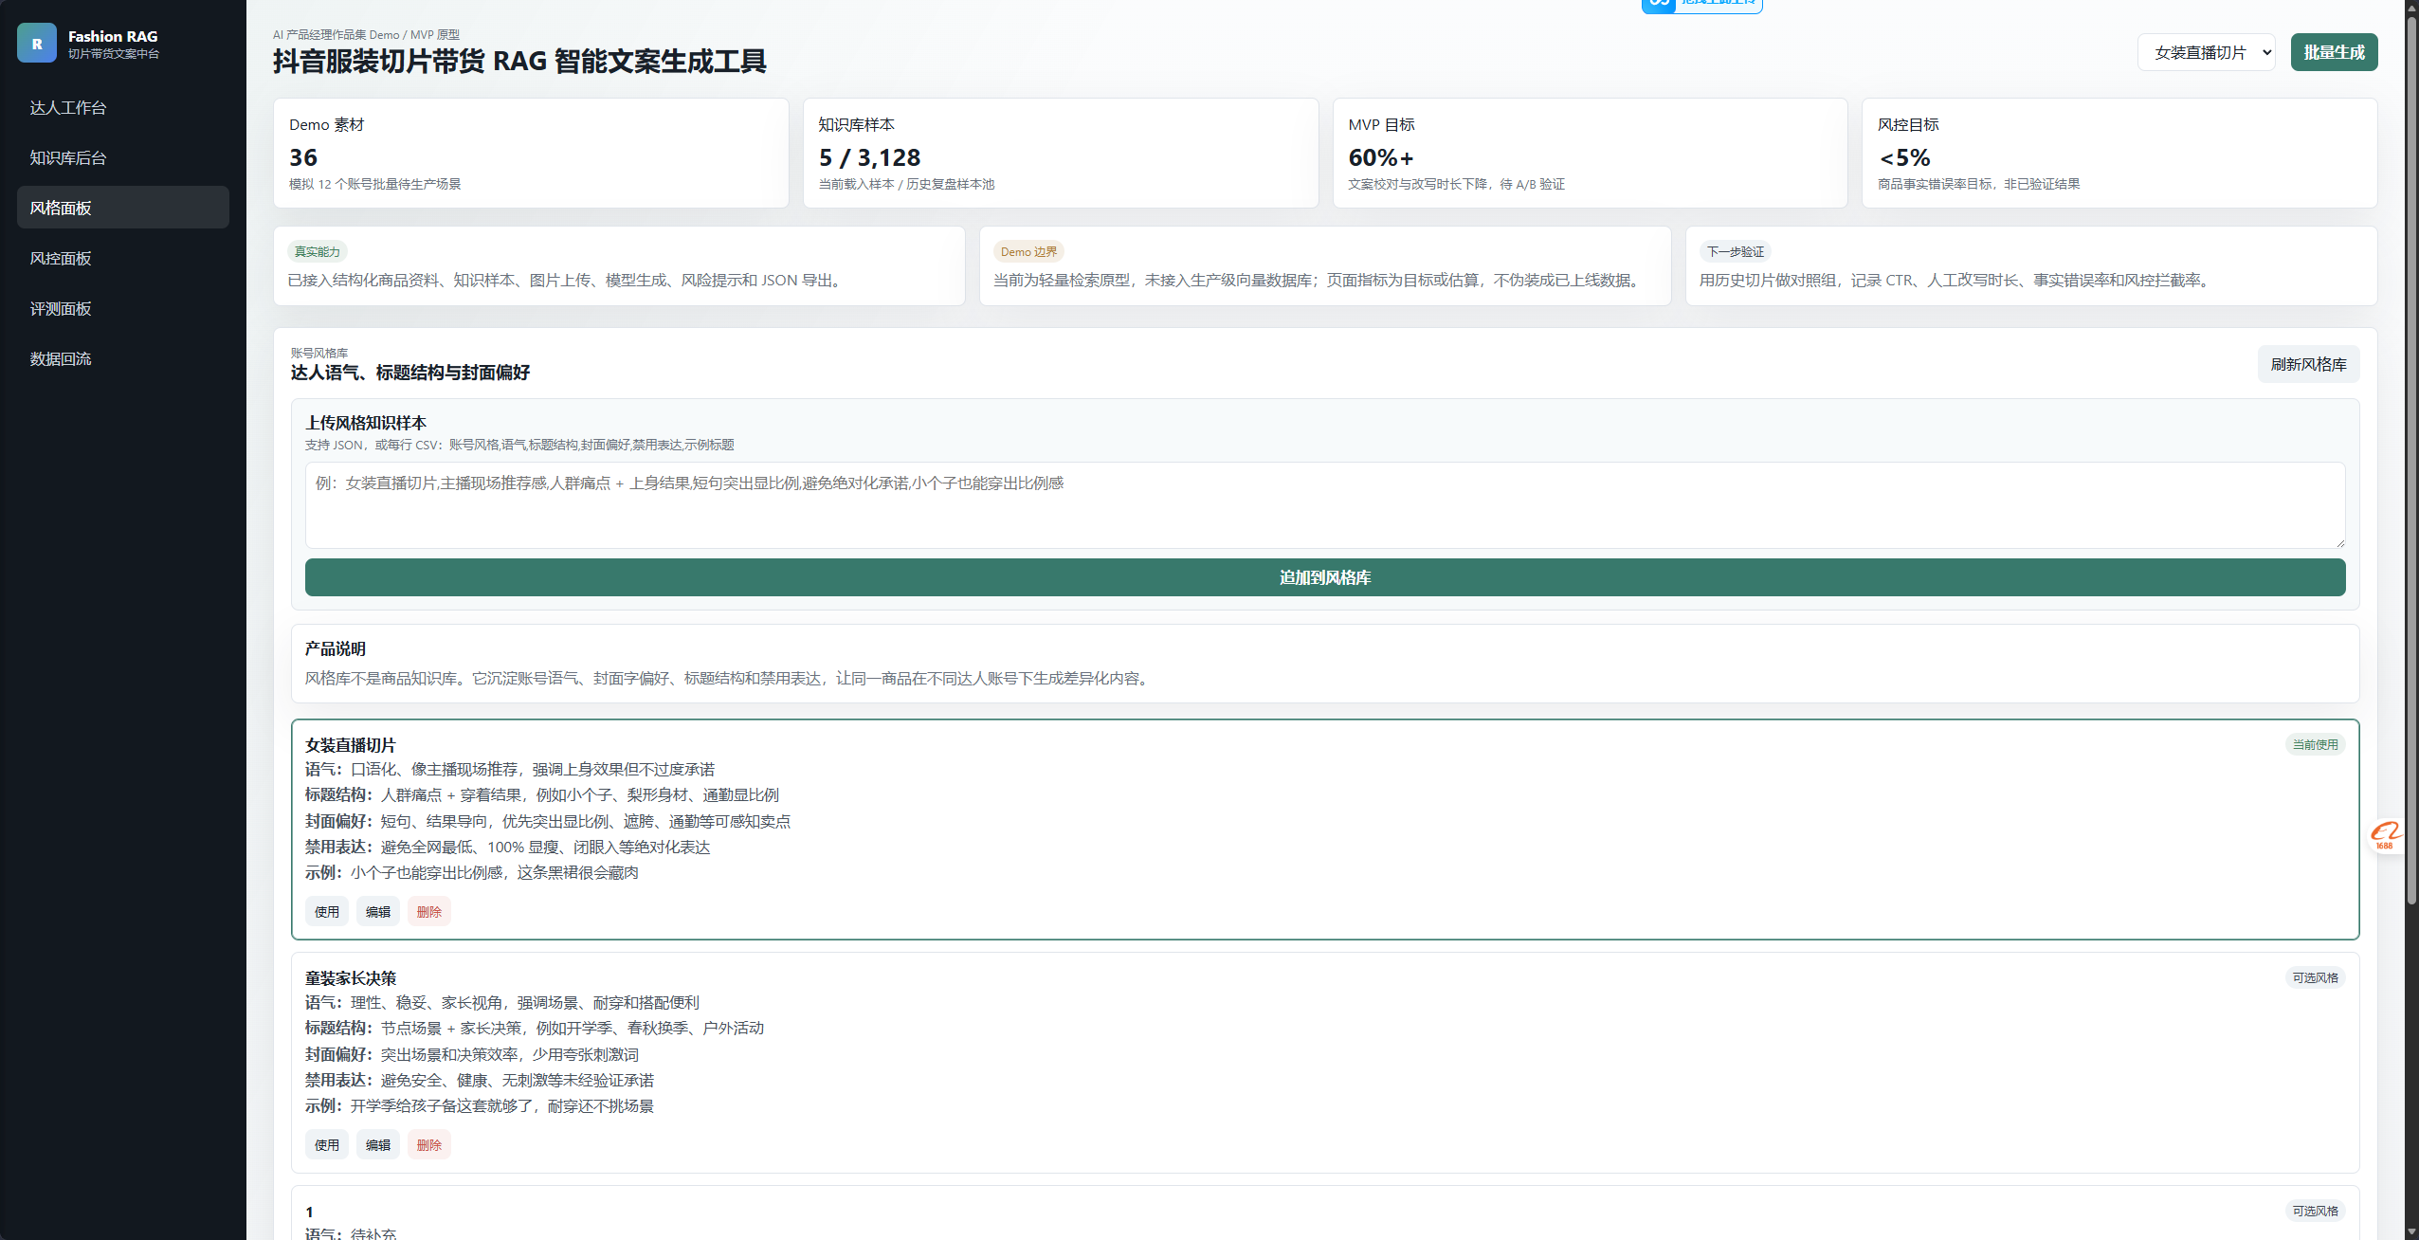Switch to 风控面板 in the sidebar

tap(123, 258)
